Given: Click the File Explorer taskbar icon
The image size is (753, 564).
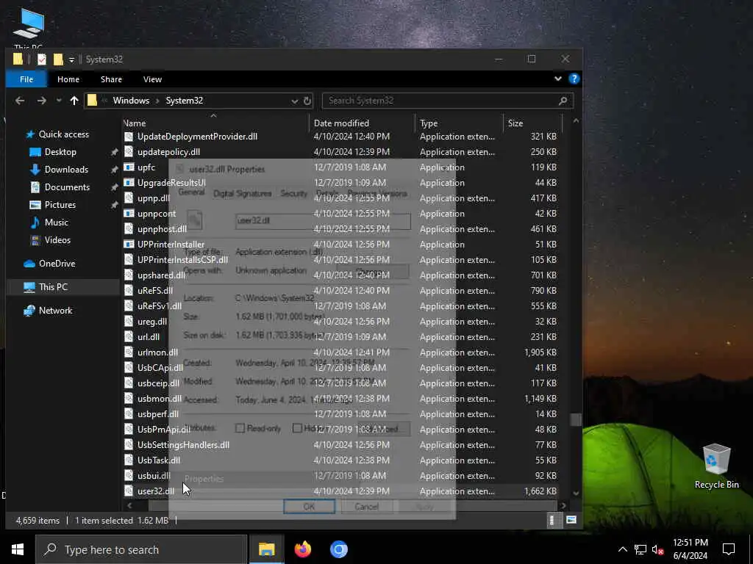Looking at the screenshot, I should coord(266,549).
